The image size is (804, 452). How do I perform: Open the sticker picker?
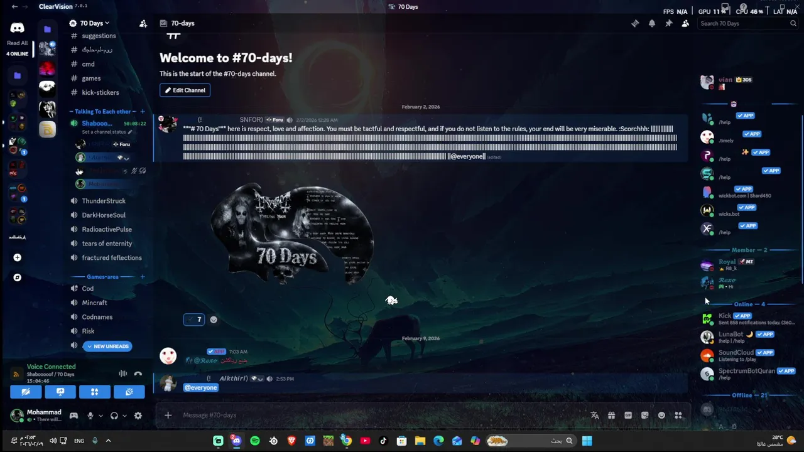[645, 415]
